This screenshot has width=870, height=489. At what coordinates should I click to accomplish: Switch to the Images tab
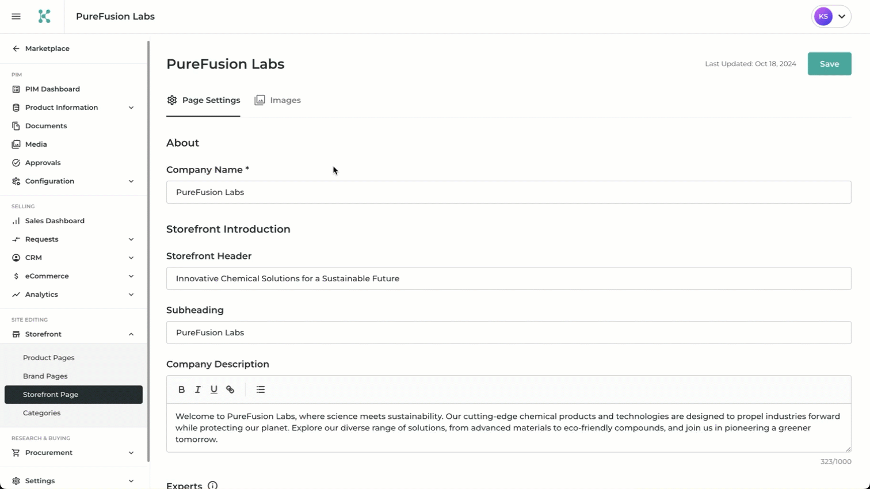[277, 100]
